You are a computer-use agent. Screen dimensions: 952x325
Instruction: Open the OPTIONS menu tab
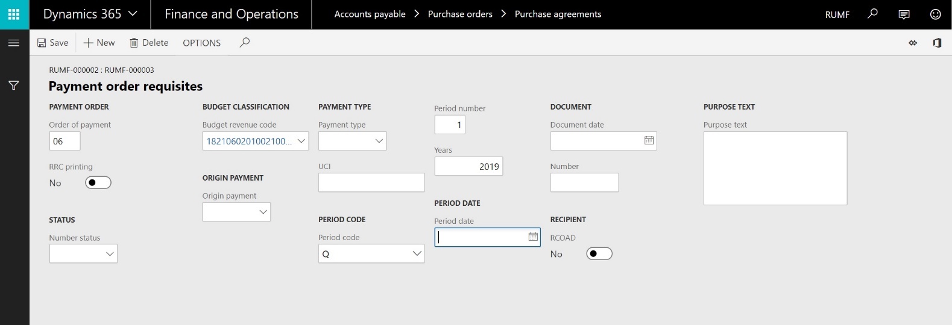pyautogui.click(x=201, y=43)
